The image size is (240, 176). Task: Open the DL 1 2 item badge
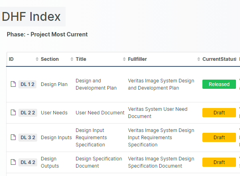coord(28,84)
